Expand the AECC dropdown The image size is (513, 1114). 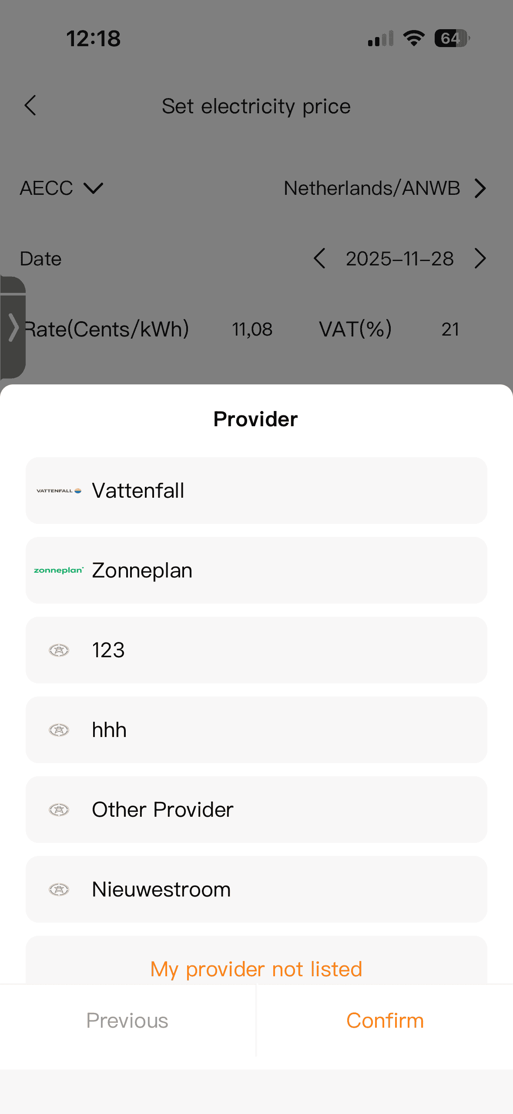tap(61, 188)
